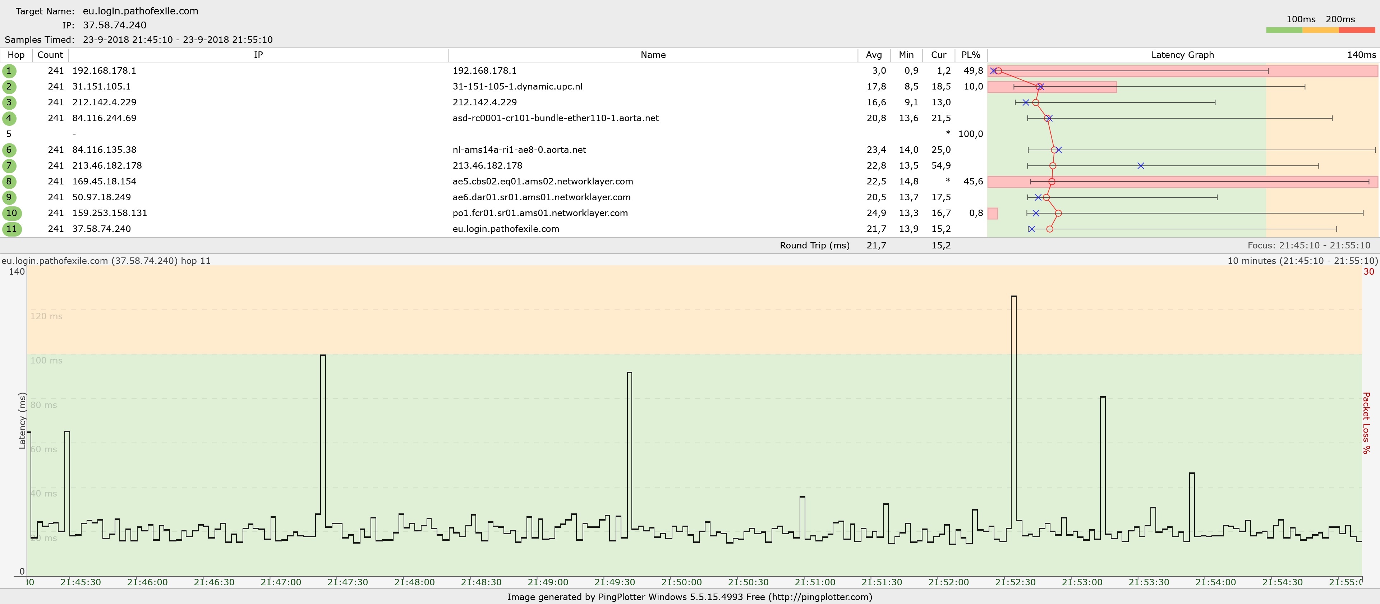Click the PL% column header

970,55
